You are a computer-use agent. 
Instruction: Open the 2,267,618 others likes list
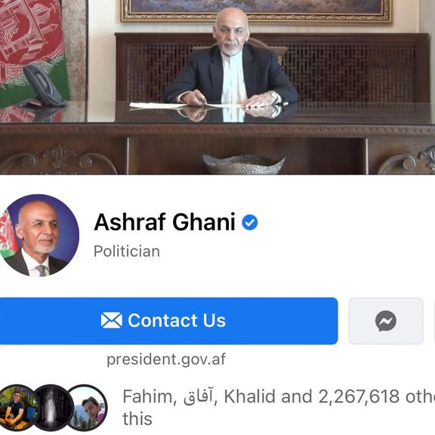[376, 396]
